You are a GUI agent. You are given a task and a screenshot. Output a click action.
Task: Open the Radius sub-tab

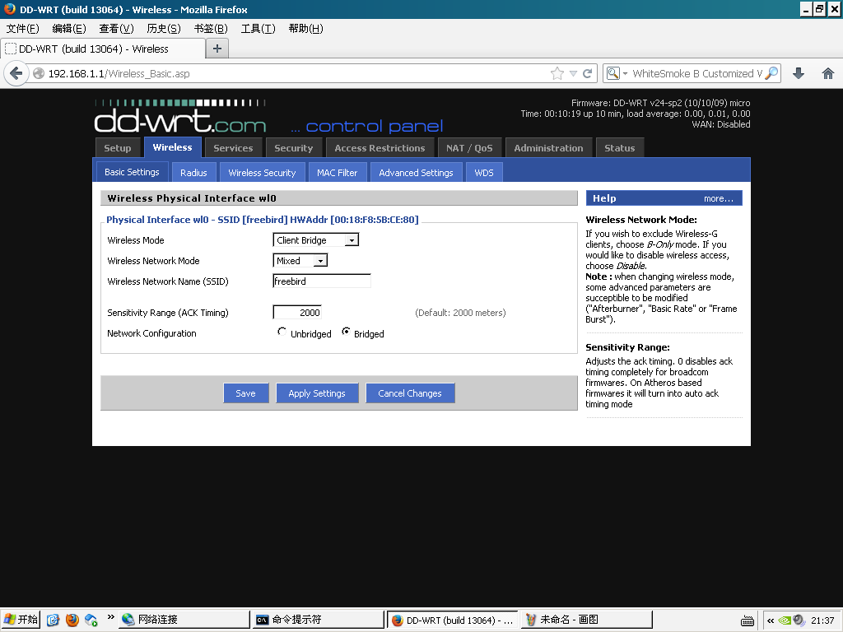pos(193,173)
